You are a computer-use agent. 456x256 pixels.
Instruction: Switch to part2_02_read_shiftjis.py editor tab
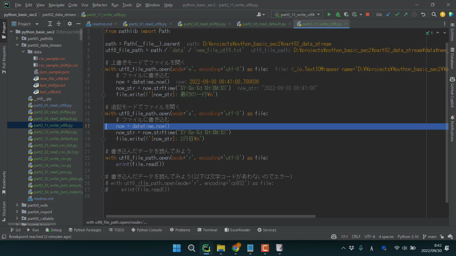204,24
